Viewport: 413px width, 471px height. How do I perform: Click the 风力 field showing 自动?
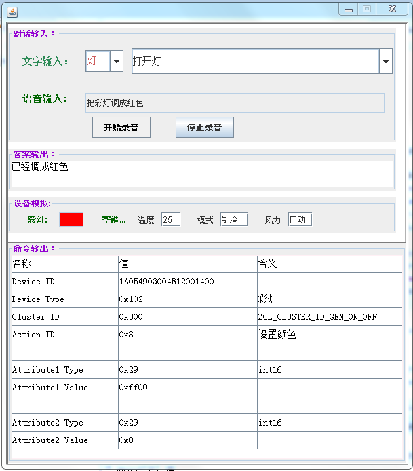pyautogui.click(x=300, y=220)
